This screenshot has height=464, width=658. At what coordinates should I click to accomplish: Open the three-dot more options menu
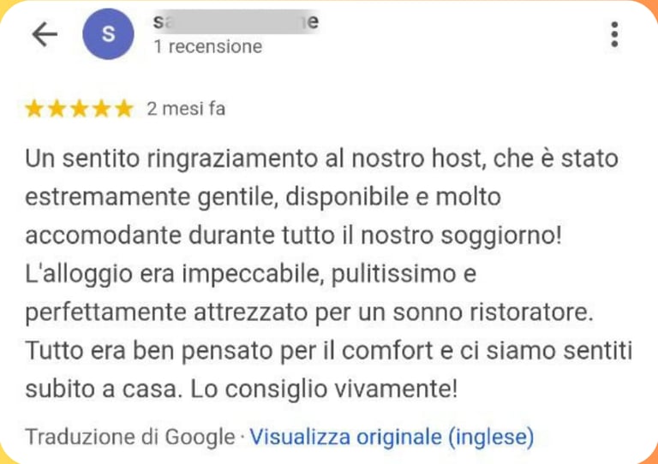614,34
